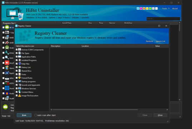This screenshot has width=192, height=129.
Task: Click the Windows Services icon
Action: 20,89
